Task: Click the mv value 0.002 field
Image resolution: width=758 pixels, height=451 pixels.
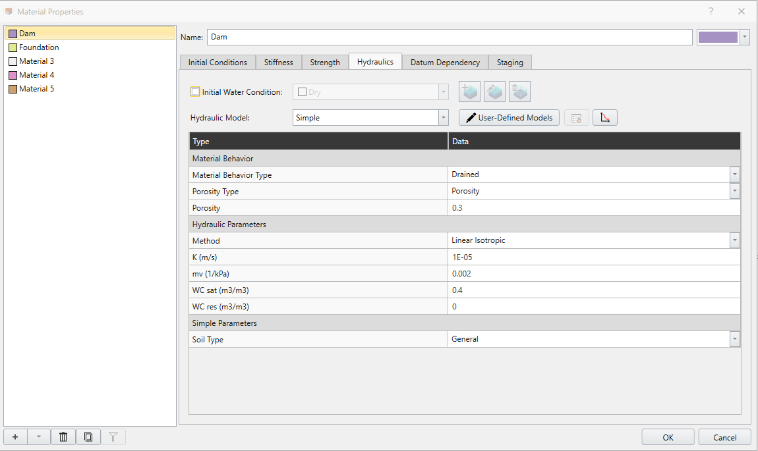Action: pyautogui.click(x=594, y=273)
